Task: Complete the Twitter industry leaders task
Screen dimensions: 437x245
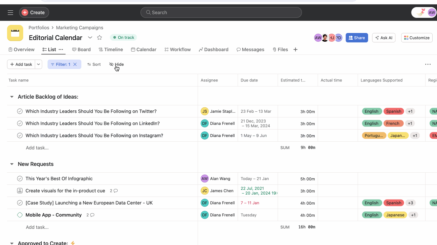Action: 20,111
